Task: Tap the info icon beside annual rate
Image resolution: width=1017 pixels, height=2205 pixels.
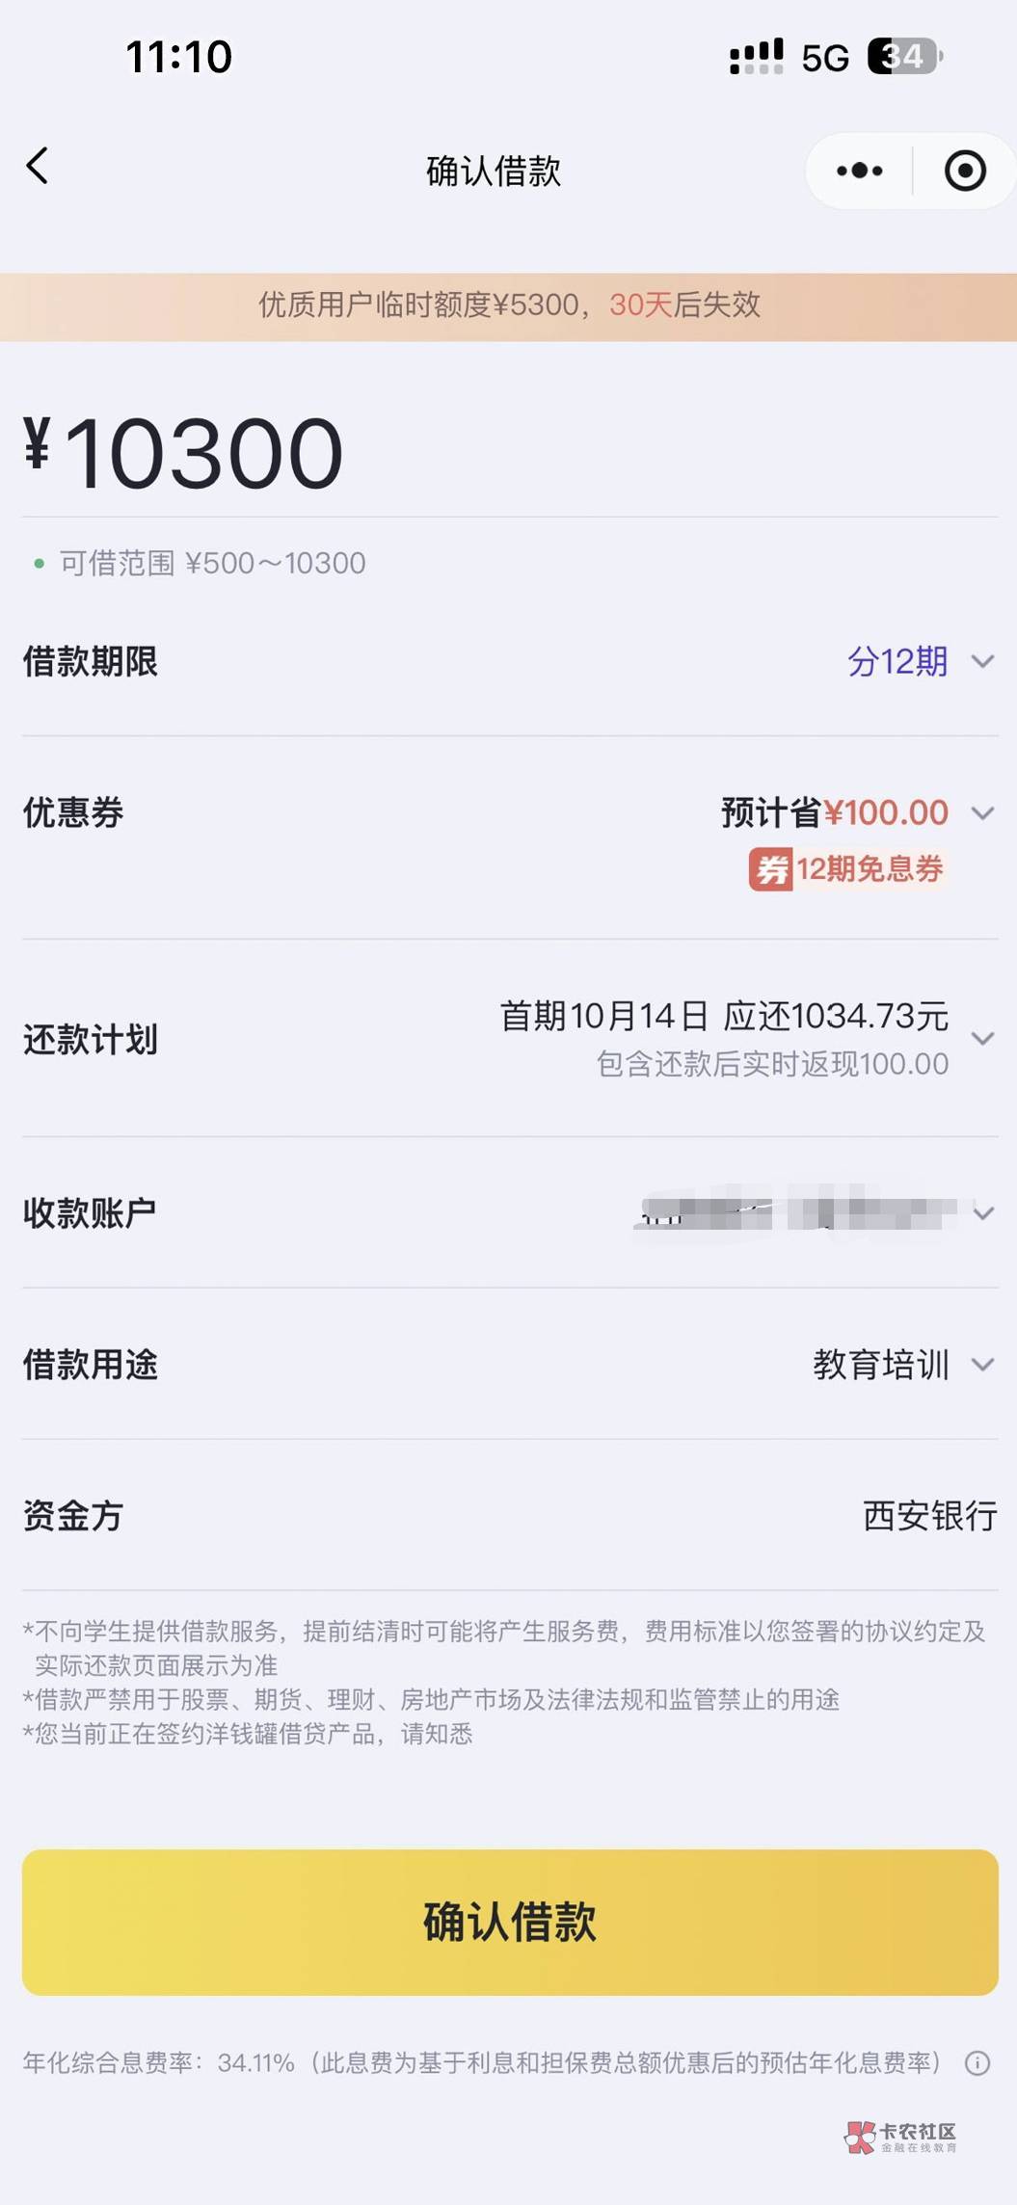Action: (977, 2062)
